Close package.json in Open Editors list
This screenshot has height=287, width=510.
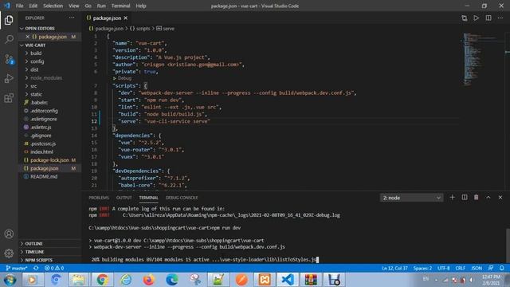(28, 37)
